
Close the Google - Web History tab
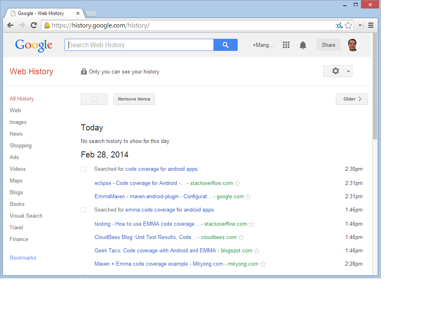tap(78, 13)
